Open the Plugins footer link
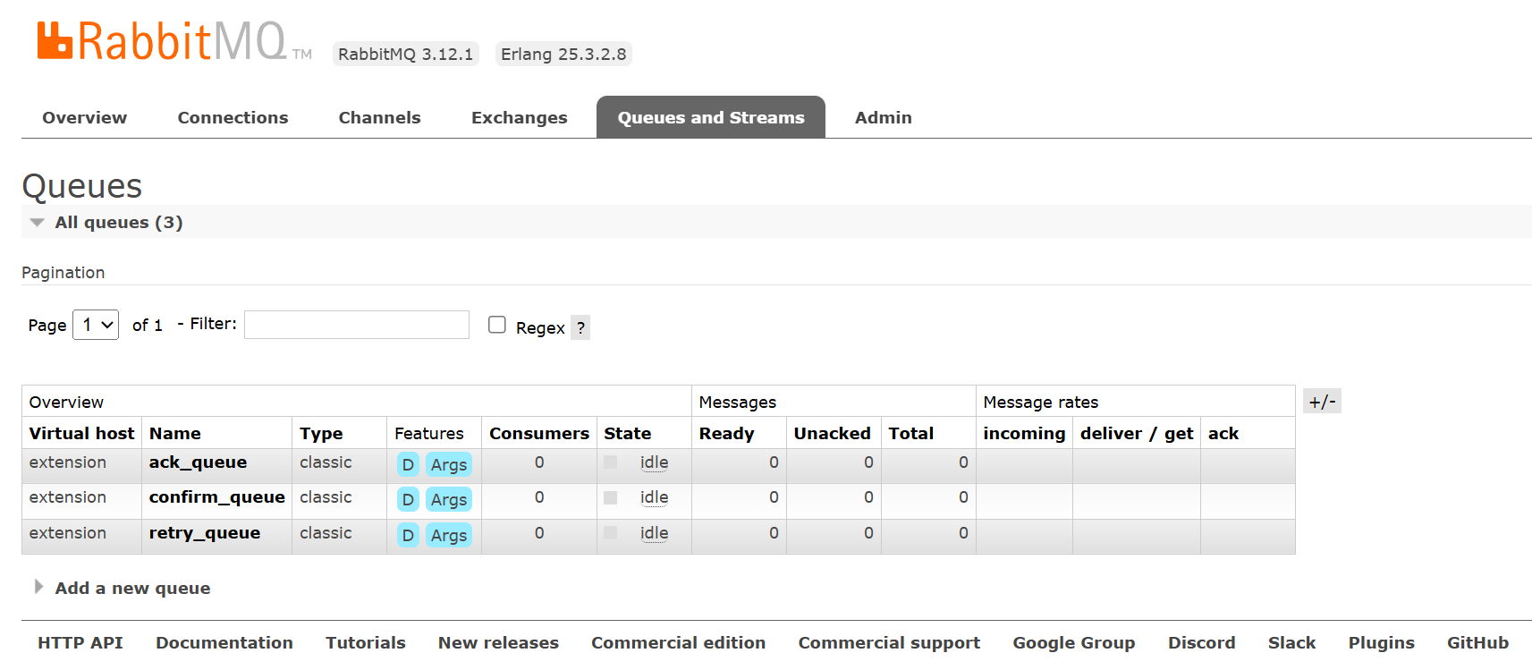1532x670 pixels. 1381,642
